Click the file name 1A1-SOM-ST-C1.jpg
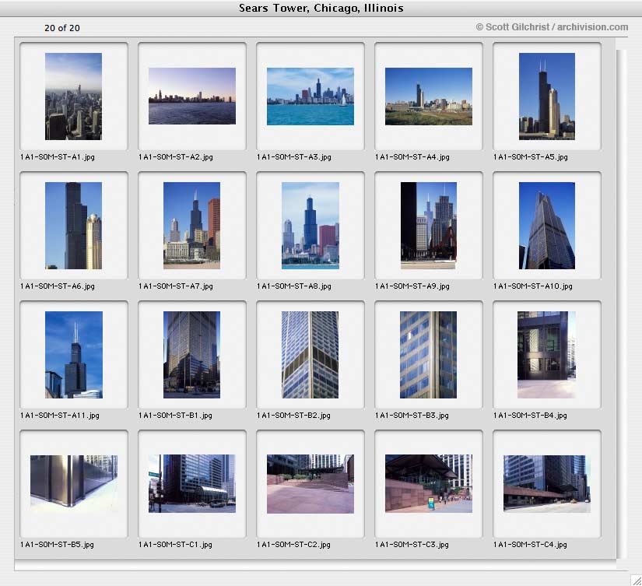This screenshot has width=642, height=586. tap(175, 545)
